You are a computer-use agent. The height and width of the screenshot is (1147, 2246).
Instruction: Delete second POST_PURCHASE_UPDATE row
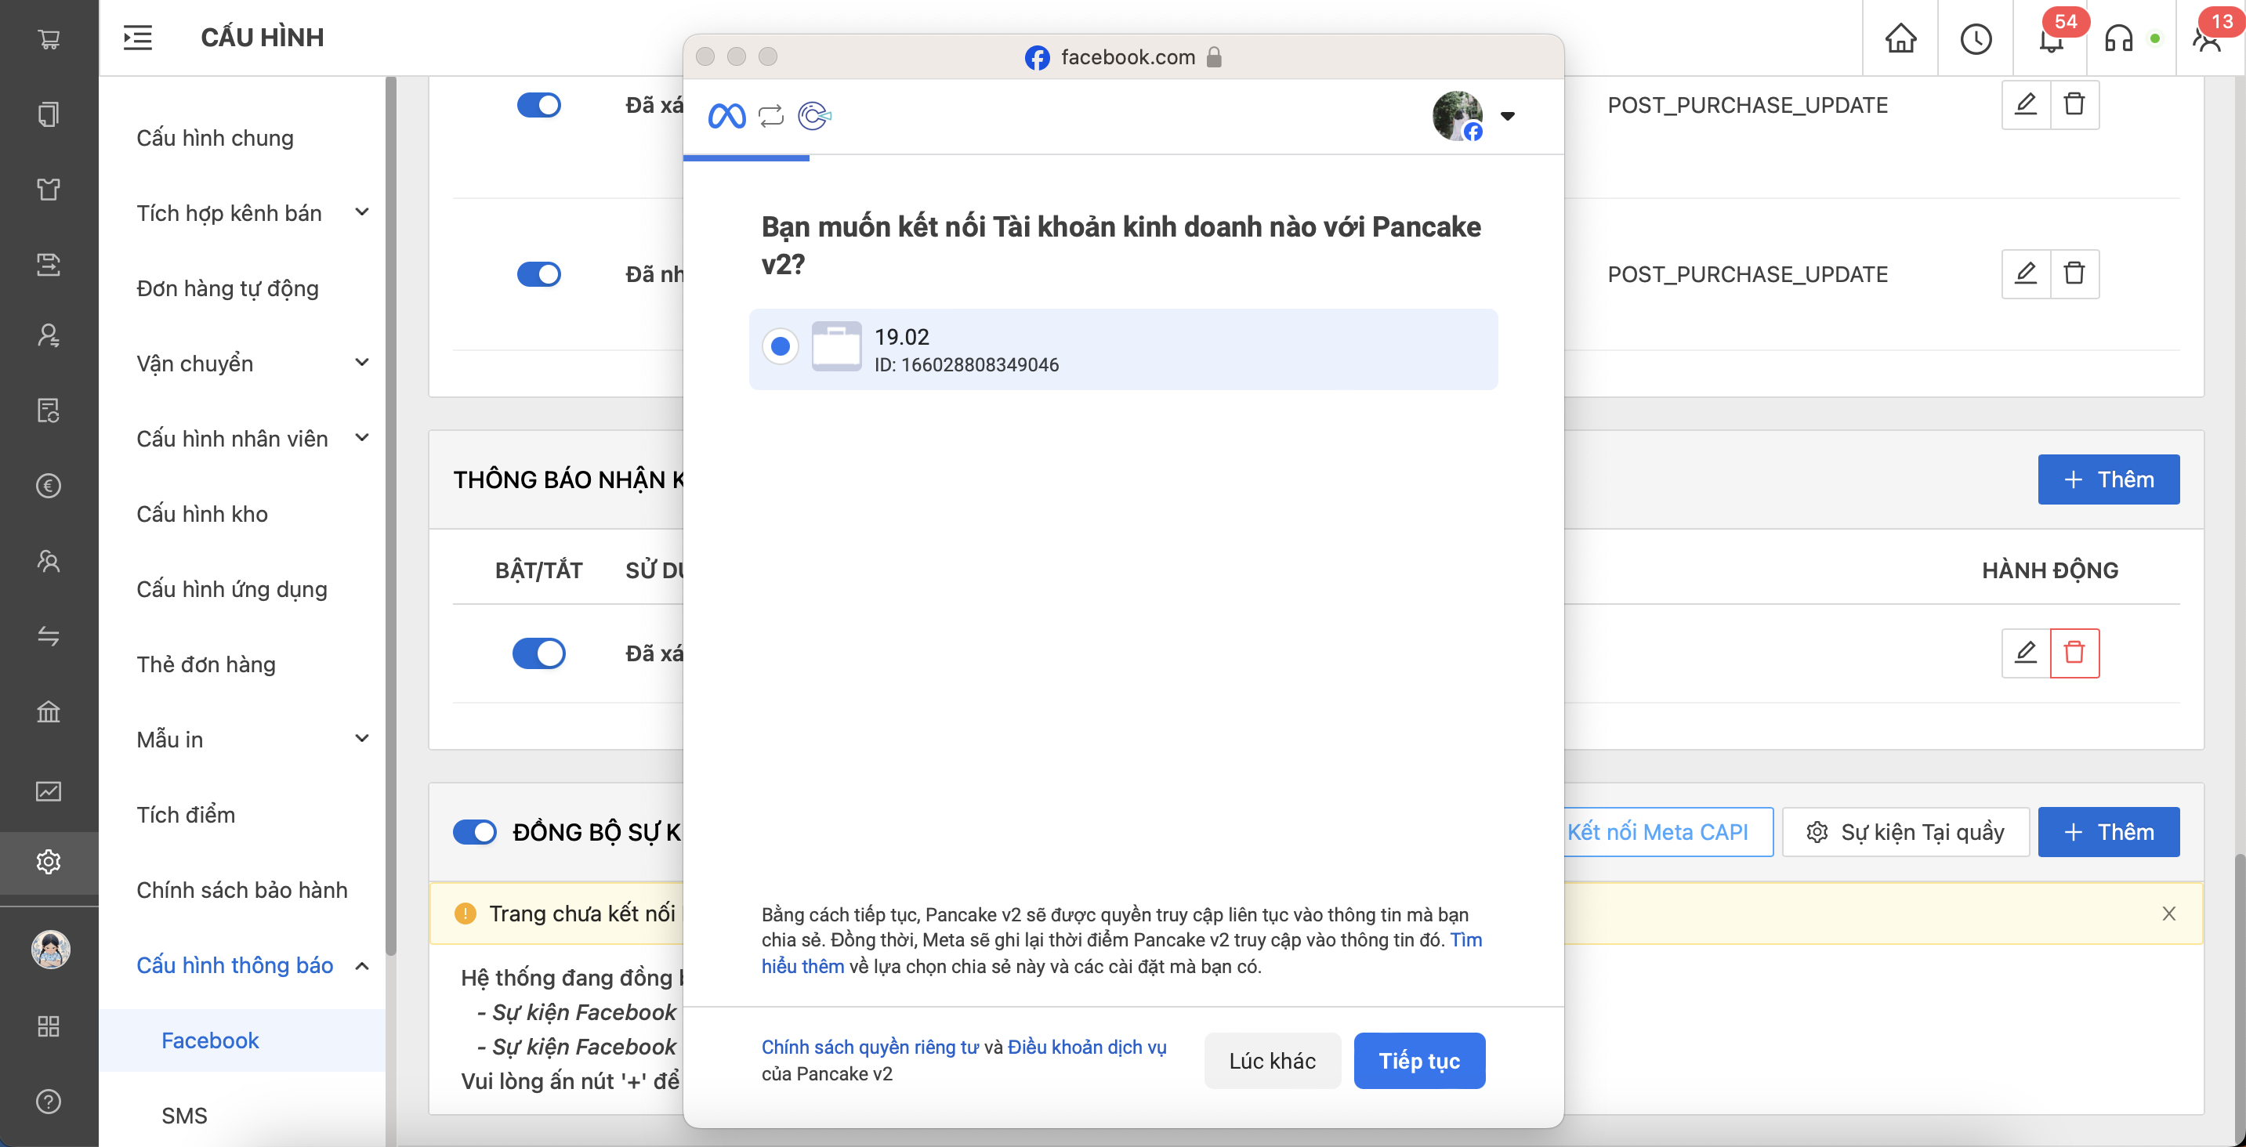pos(2074,273)
